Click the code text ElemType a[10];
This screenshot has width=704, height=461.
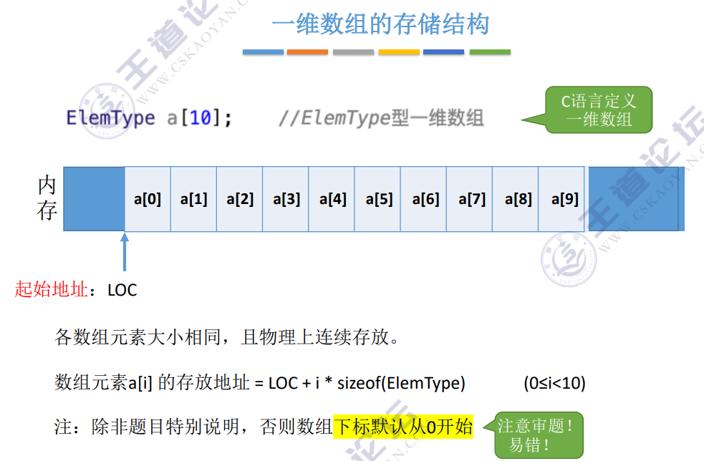coord(149,118)
